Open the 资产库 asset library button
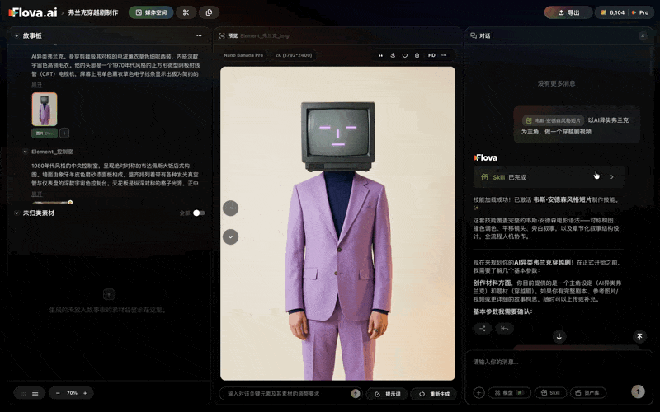This screenshot has height=412, width=660. point(588,393)
